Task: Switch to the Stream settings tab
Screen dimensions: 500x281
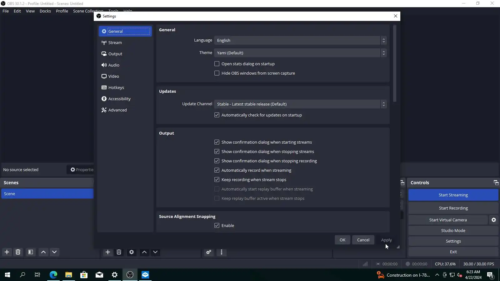Action: tap(125, 42)
